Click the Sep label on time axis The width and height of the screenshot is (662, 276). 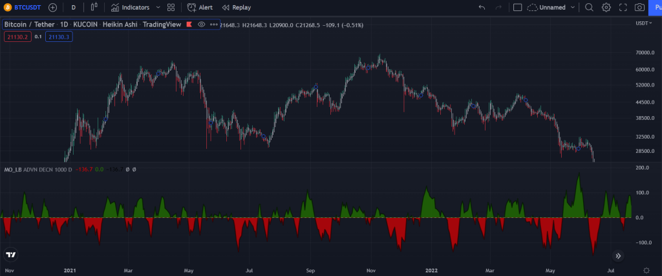click(x=311, y=270)
